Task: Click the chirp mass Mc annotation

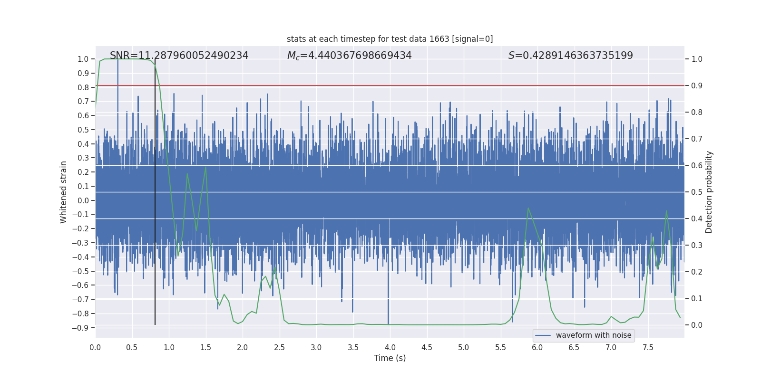Action: 349,56
